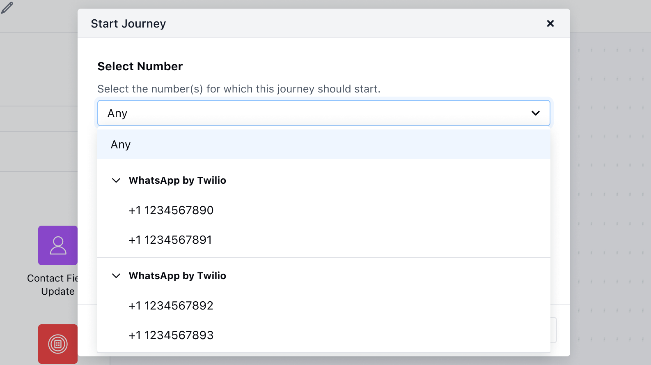Screen dimensions: 651x365
Task: Open the Select Number combo box showing Any
Action: pyautogui.click(x=324, y=113)
